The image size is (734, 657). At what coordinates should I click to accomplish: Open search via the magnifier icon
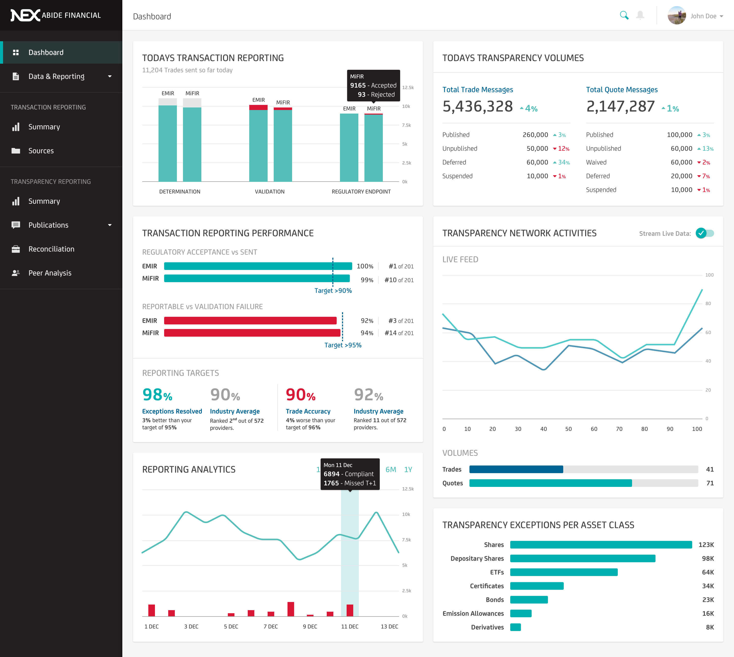click(x=624, y=16)
